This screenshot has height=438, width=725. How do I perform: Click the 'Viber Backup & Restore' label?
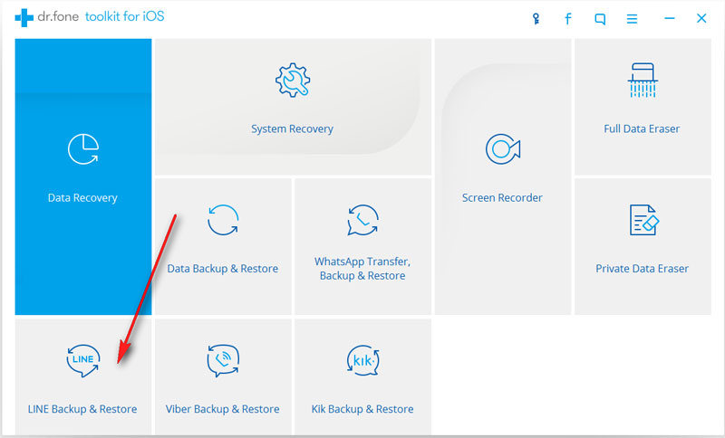click(x=222, y=409)
